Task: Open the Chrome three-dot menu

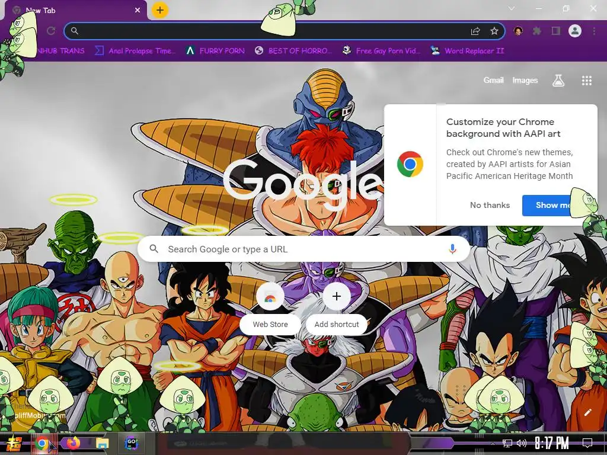Action: 594,31
